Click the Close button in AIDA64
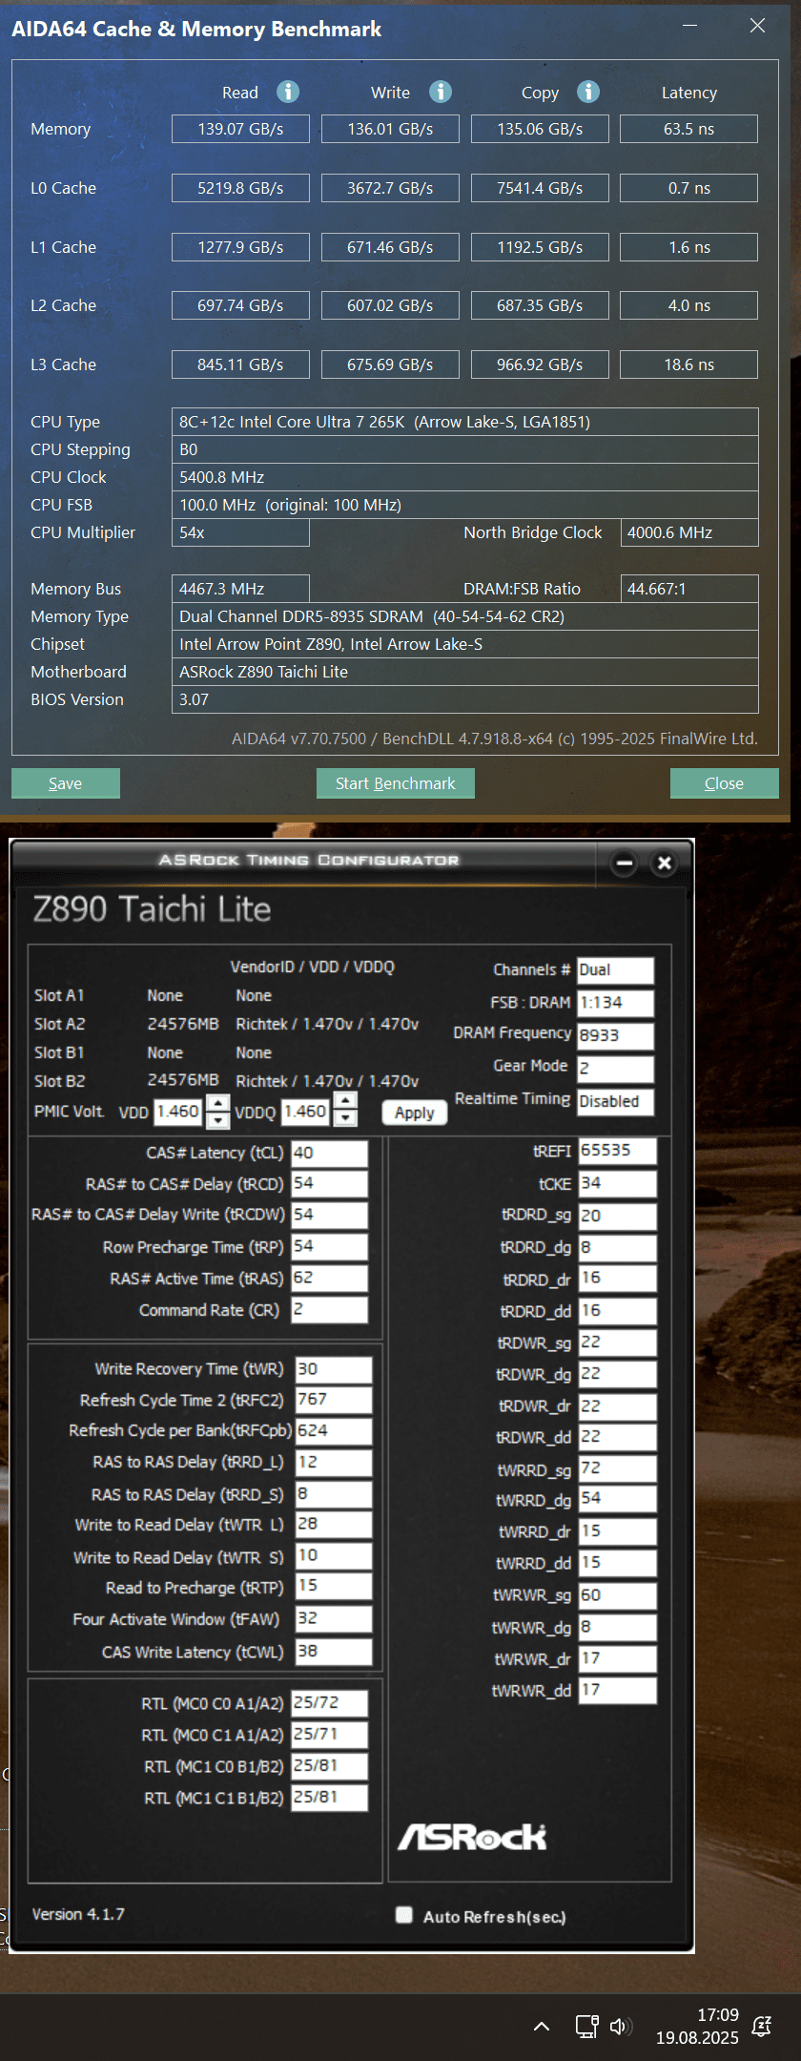801x2061 pixels. tap(725, 783)
